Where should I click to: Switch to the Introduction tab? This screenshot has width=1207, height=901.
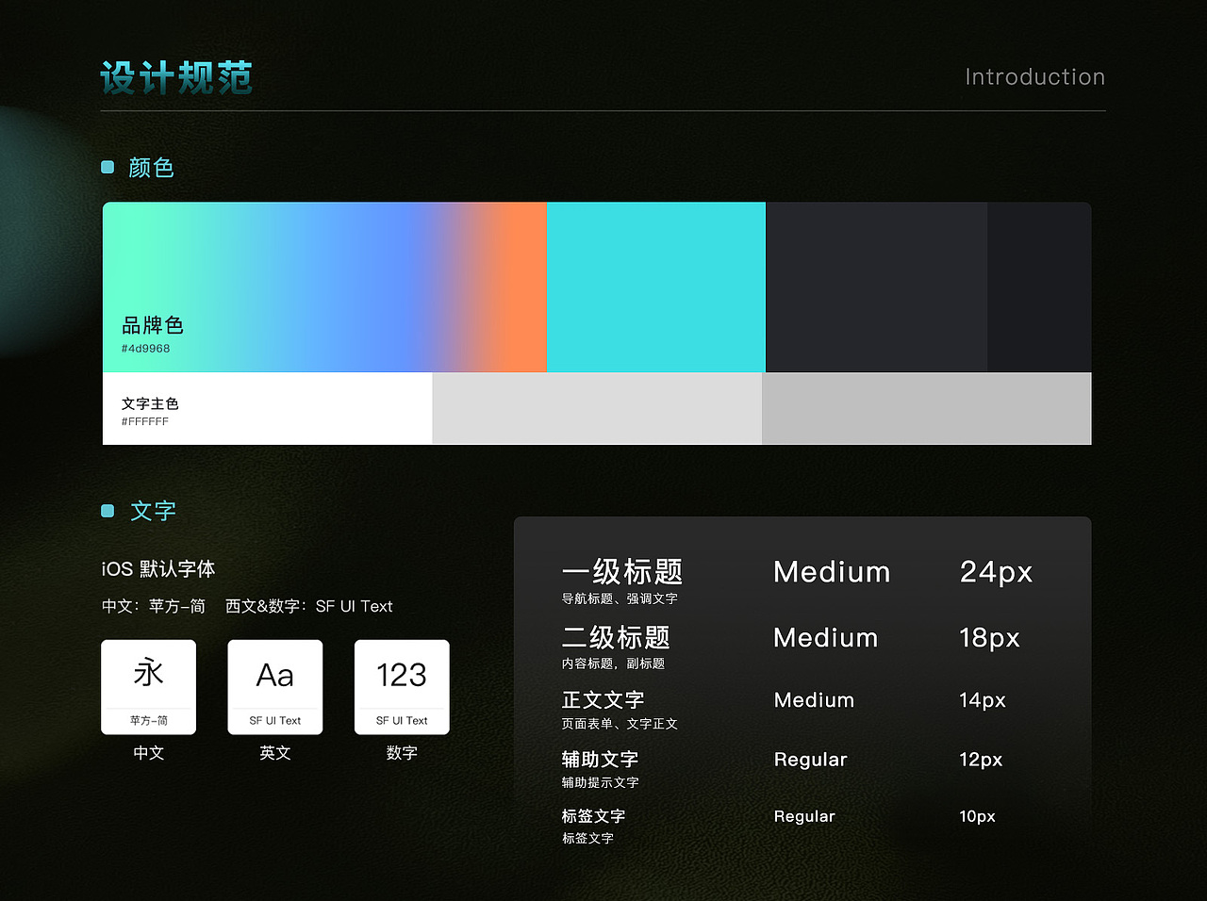1034,77
